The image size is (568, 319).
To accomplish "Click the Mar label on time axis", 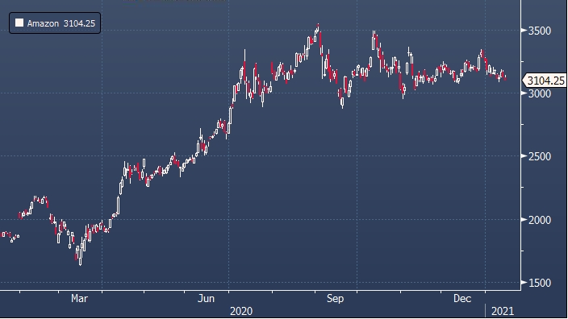I will pyautogui.click(x=79, y=298).
